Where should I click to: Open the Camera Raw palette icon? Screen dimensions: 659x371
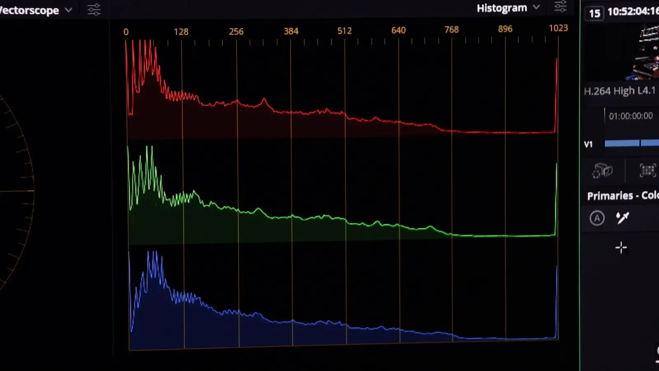pos(602,170)
